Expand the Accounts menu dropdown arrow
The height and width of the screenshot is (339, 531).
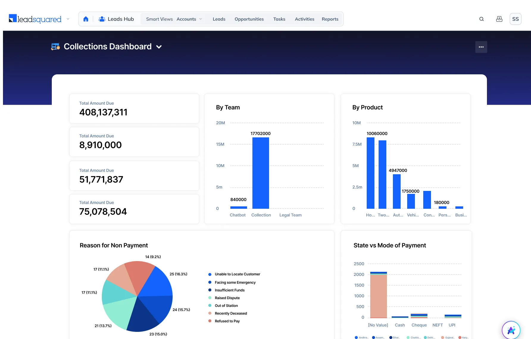click(201, 19)
